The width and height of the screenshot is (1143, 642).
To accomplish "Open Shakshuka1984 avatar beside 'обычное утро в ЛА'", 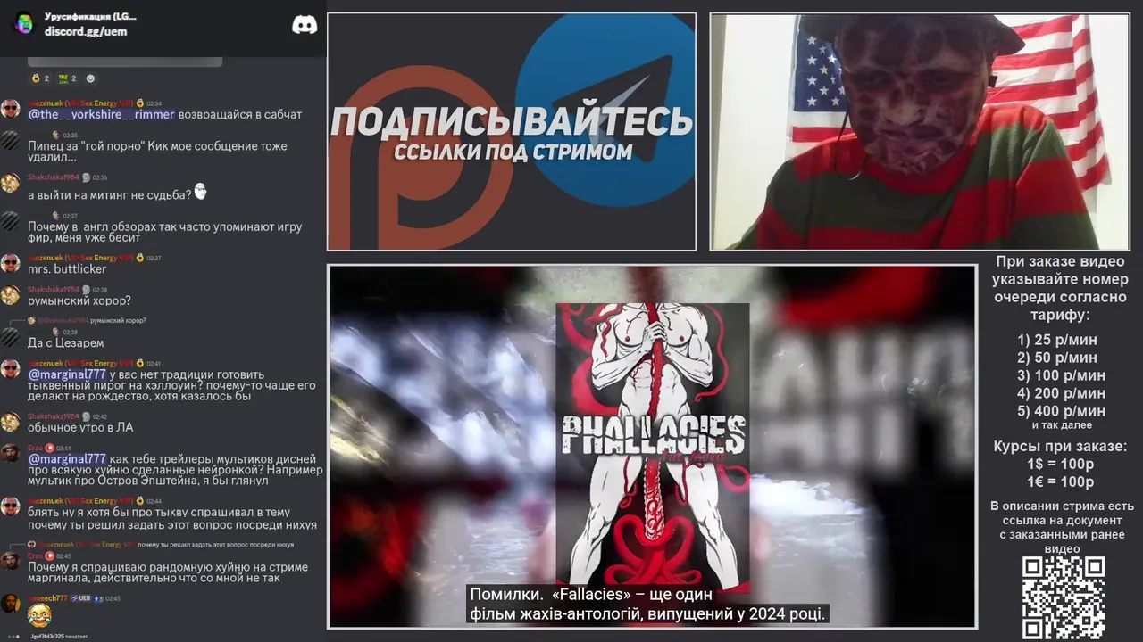I will pos(11,422).
